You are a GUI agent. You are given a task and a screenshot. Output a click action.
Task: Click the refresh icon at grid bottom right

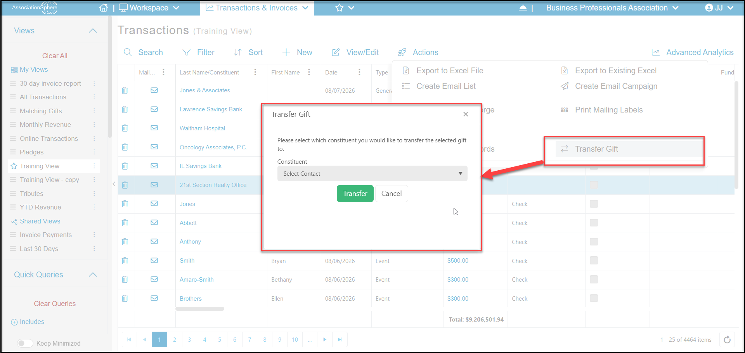click(727, 340)
